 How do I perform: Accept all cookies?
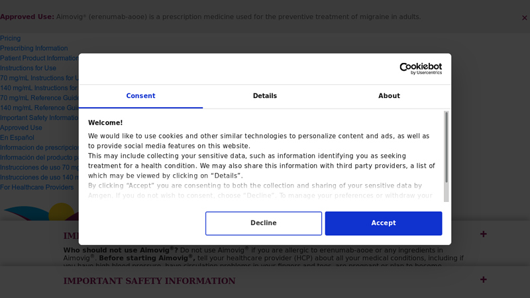coord(384,223)
